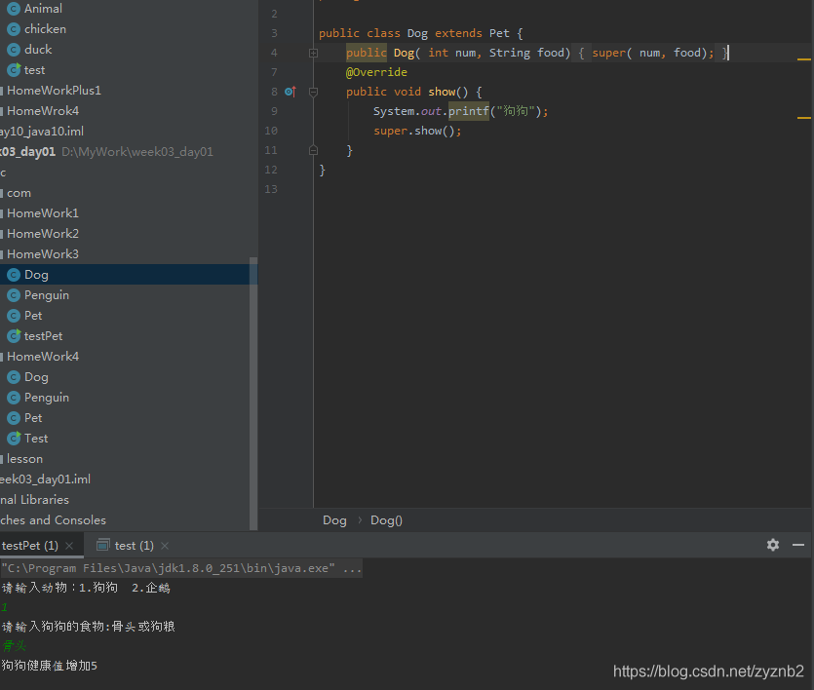
Task: Click line number 8 in the gutter
Action: pyautogui.click(x=274, y=92)
